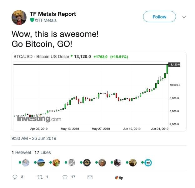Click the envelope direct message icon
Image resolution: width=195 pixels, height=188 pixels.
click(x=90, y=177)
